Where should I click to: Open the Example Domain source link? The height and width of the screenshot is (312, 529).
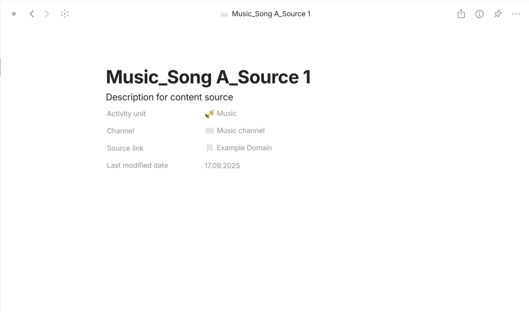244,148
